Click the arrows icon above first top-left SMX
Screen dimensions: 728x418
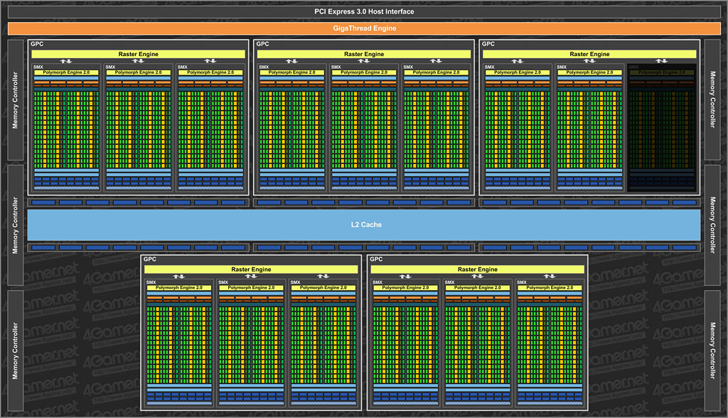[x=65, y=61]
